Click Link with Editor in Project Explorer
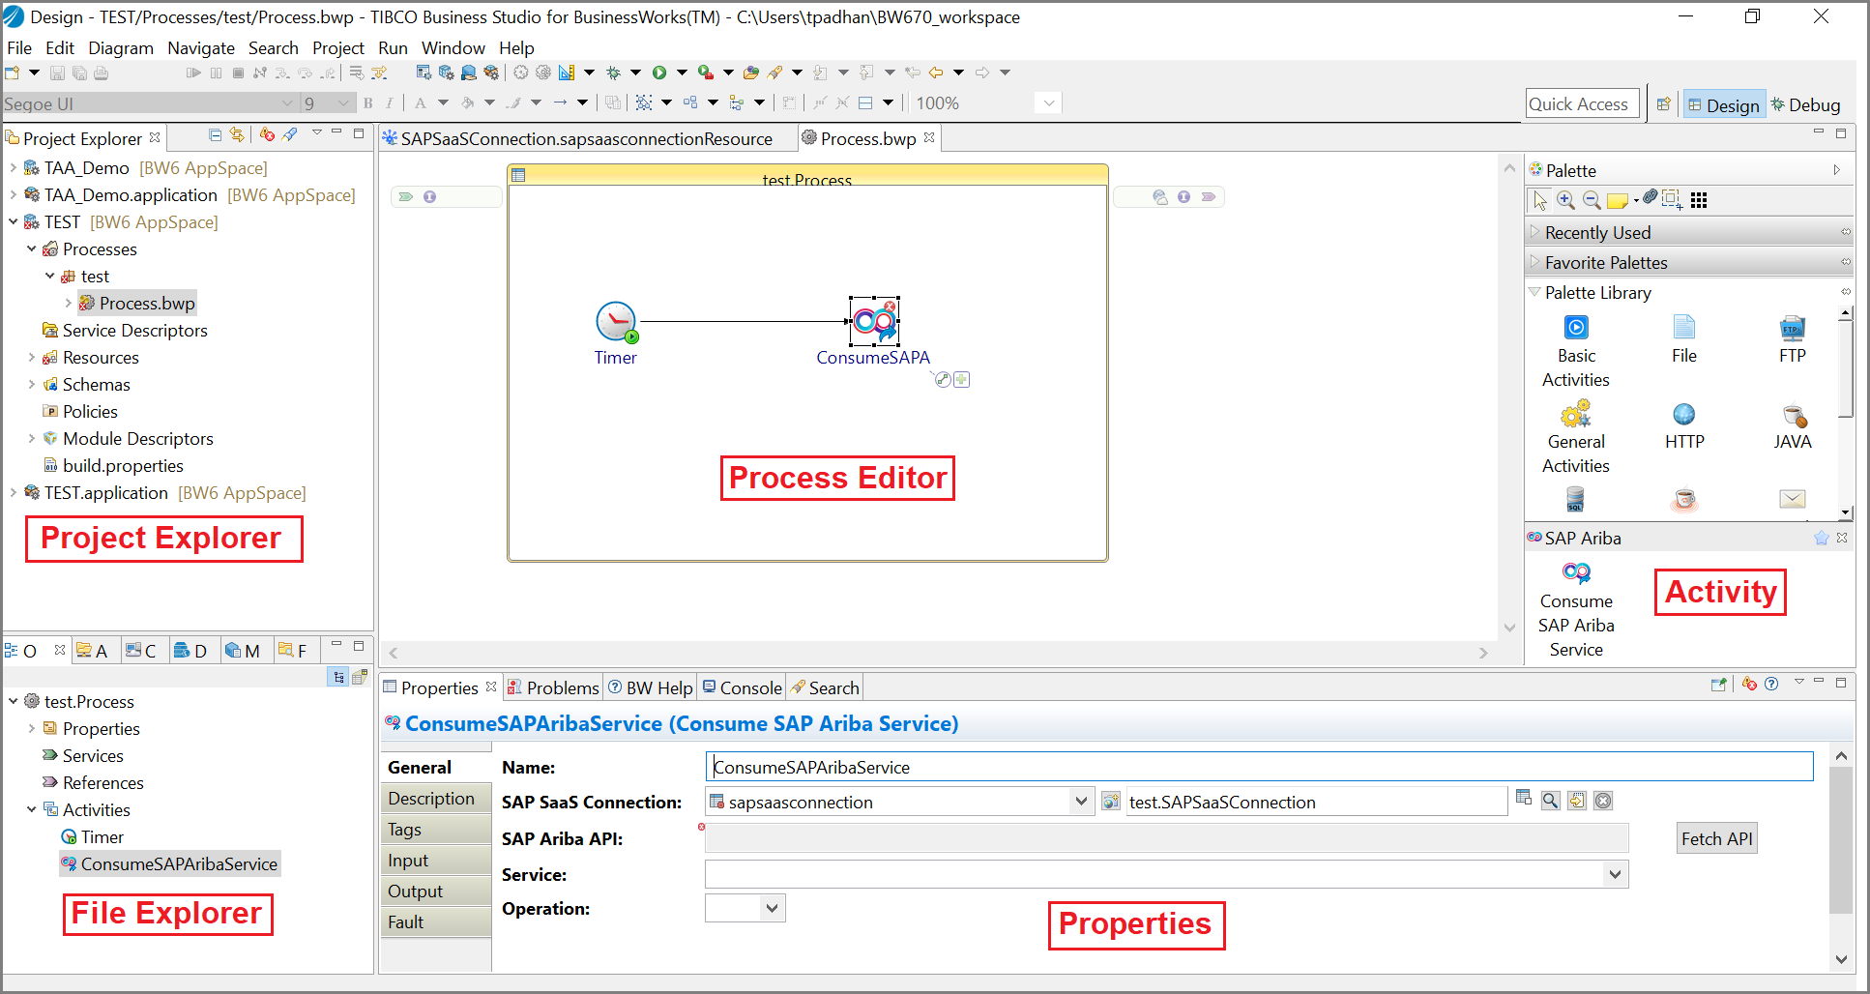Screen dimensions: 1870x994 (237, 135)
